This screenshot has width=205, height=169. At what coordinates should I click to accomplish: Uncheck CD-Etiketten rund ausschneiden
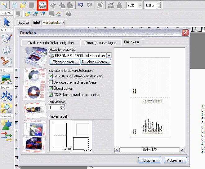(51, 95)
